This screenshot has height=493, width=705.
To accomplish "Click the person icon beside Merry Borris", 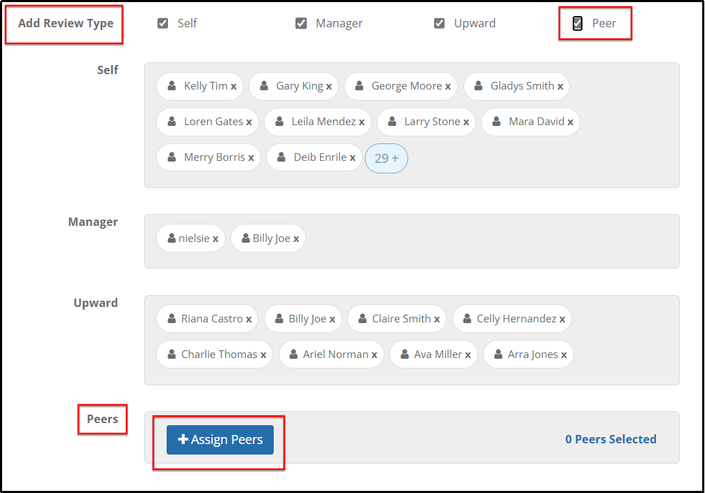I will pyautogui.click(x=172, y=157).
